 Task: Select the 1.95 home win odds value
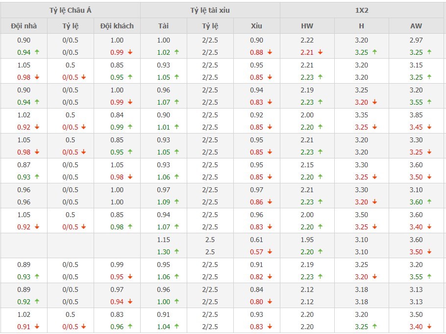click(307, 240)
